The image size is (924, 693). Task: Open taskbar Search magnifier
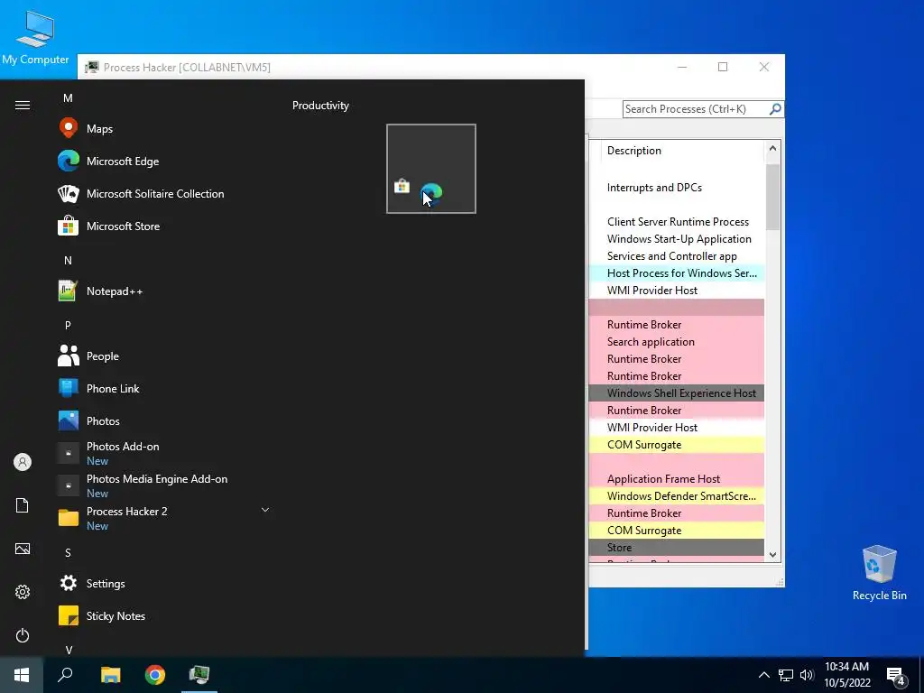click(x=65, y=675)
